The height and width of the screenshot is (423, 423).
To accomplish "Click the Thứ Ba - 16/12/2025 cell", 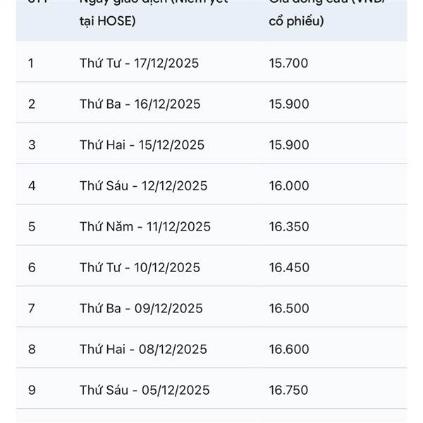I will [140, 104].
